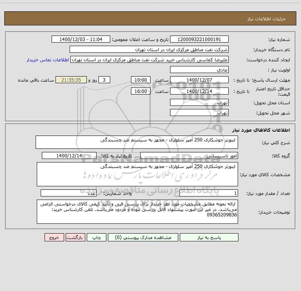Click the پاسخ به نیاز button
Image resolution: width=301 pixels, height=291 pixels.
click(x=209, y=237)
